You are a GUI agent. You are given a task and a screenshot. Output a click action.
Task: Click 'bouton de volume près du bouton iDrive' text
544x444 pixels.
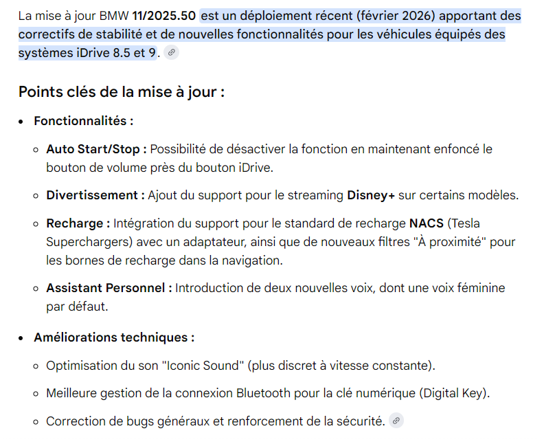(x=159, y=168)
